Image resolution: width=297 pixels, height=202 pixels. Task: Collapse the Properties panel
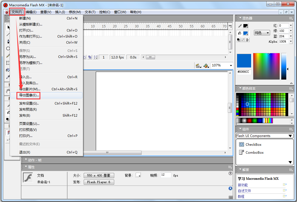(26, 167)
